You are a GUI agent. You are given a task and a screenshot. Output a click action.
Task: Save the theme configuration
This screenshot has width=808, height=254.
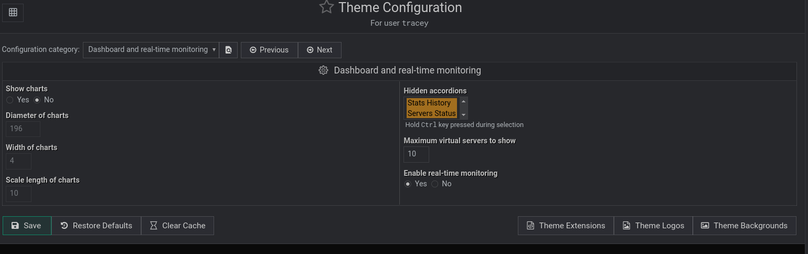(27, 226)
